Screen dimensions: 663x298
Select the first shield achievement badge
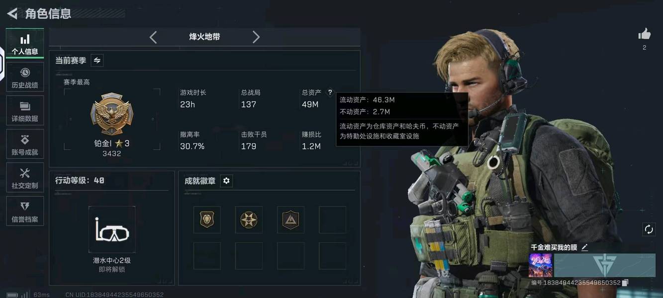pos(207,220)
